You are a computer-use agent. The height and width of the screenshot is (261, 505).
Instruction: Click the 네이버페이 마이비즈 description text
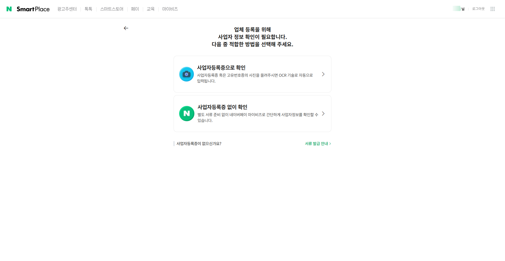[x=258, y=117]
